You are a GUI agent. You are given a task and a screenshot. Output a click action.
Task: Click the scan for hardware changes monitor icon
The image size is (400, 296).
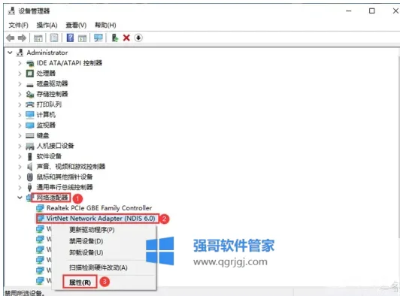point(98,38)
